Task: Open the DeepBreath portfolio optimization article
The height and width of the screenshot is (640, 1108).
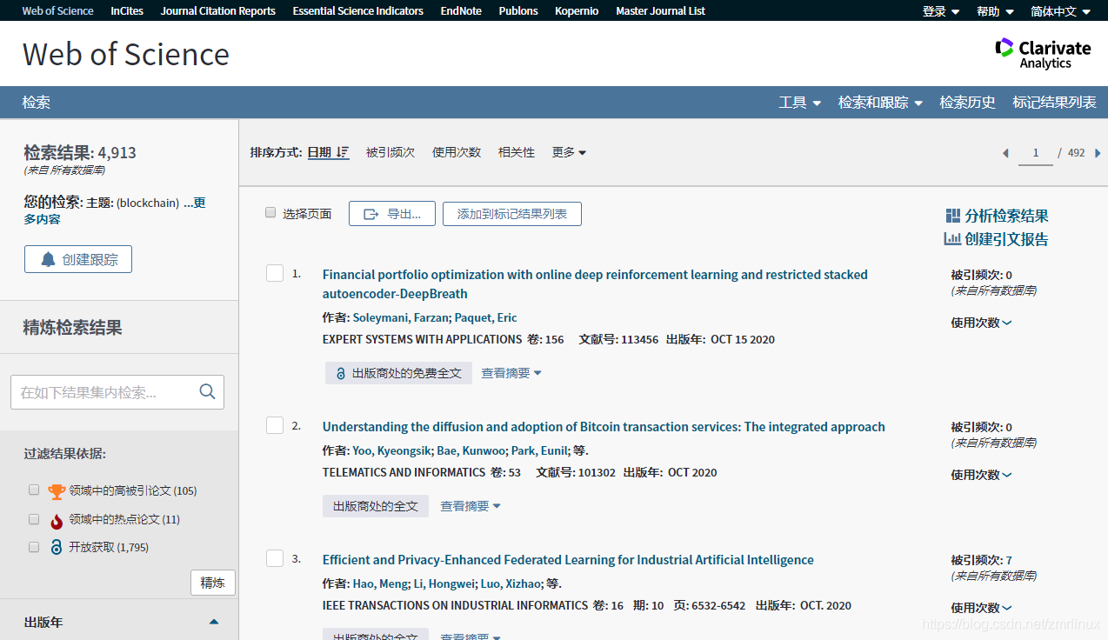Action: [x=595, y=284]
